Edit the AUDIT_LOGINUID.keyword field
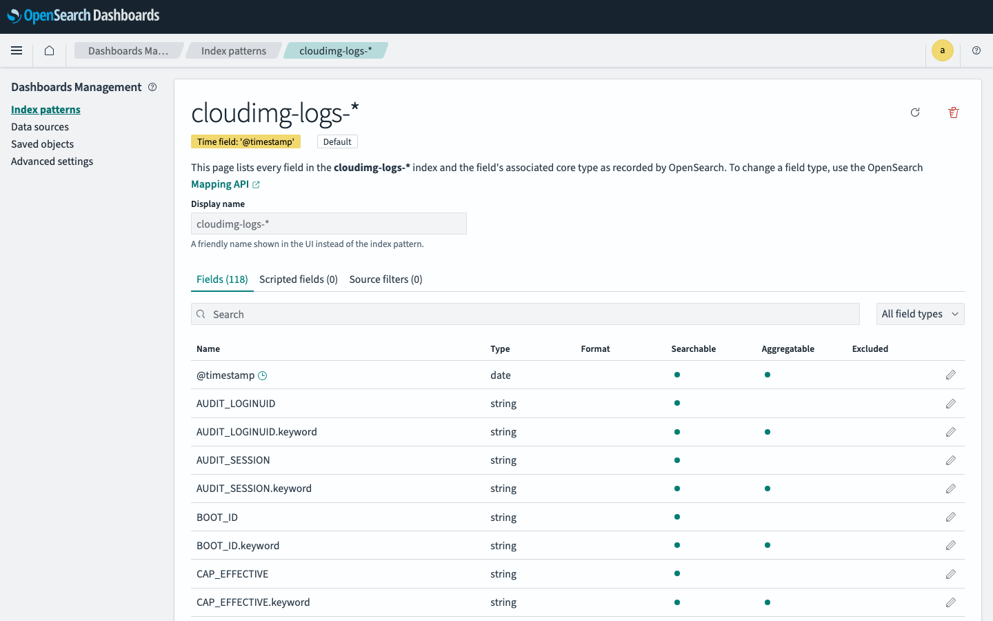Image resolution: width=993 pixels, height=621 pixels. click(x=951, y=432)
